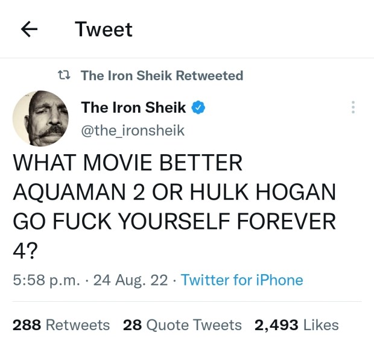Open The Iron Sheik display name
The width and height of the screenshot is (374, 344).
click(x=133, y=108)
